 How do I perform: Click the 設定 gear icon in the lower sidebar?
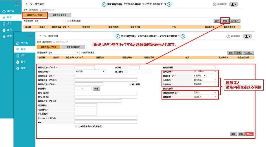18,68
